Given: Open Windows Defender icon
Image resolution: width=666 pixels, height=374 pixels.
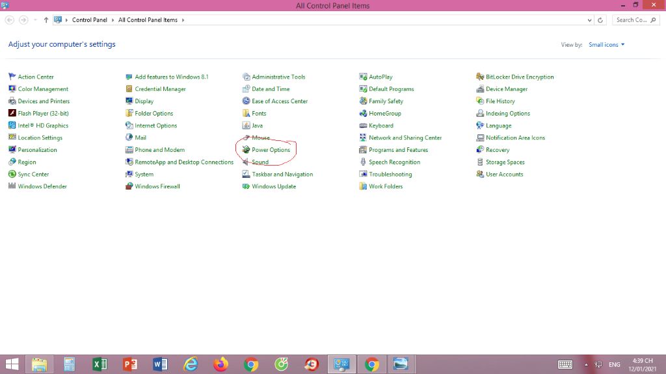Looking at the screenshot, I should (x=12, y=186).
